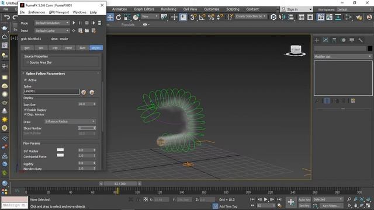The height and width of the screenshot is (210, 374).
Task: Open FumeFX GPU Viewport menu
Action: pos(59,12)
